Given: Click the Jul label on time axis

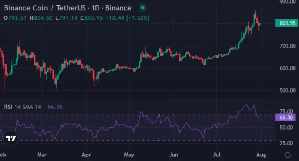Looking at the screenshot, I should (x=216, y=155).
